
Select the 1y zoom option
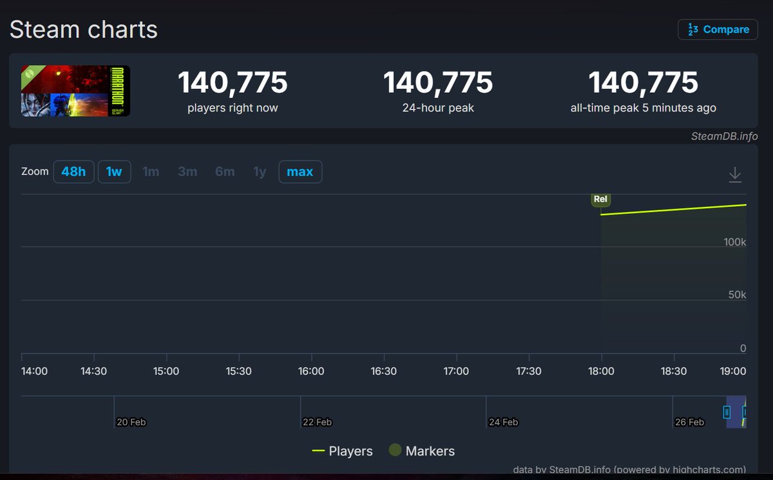[x=260, y=172]
